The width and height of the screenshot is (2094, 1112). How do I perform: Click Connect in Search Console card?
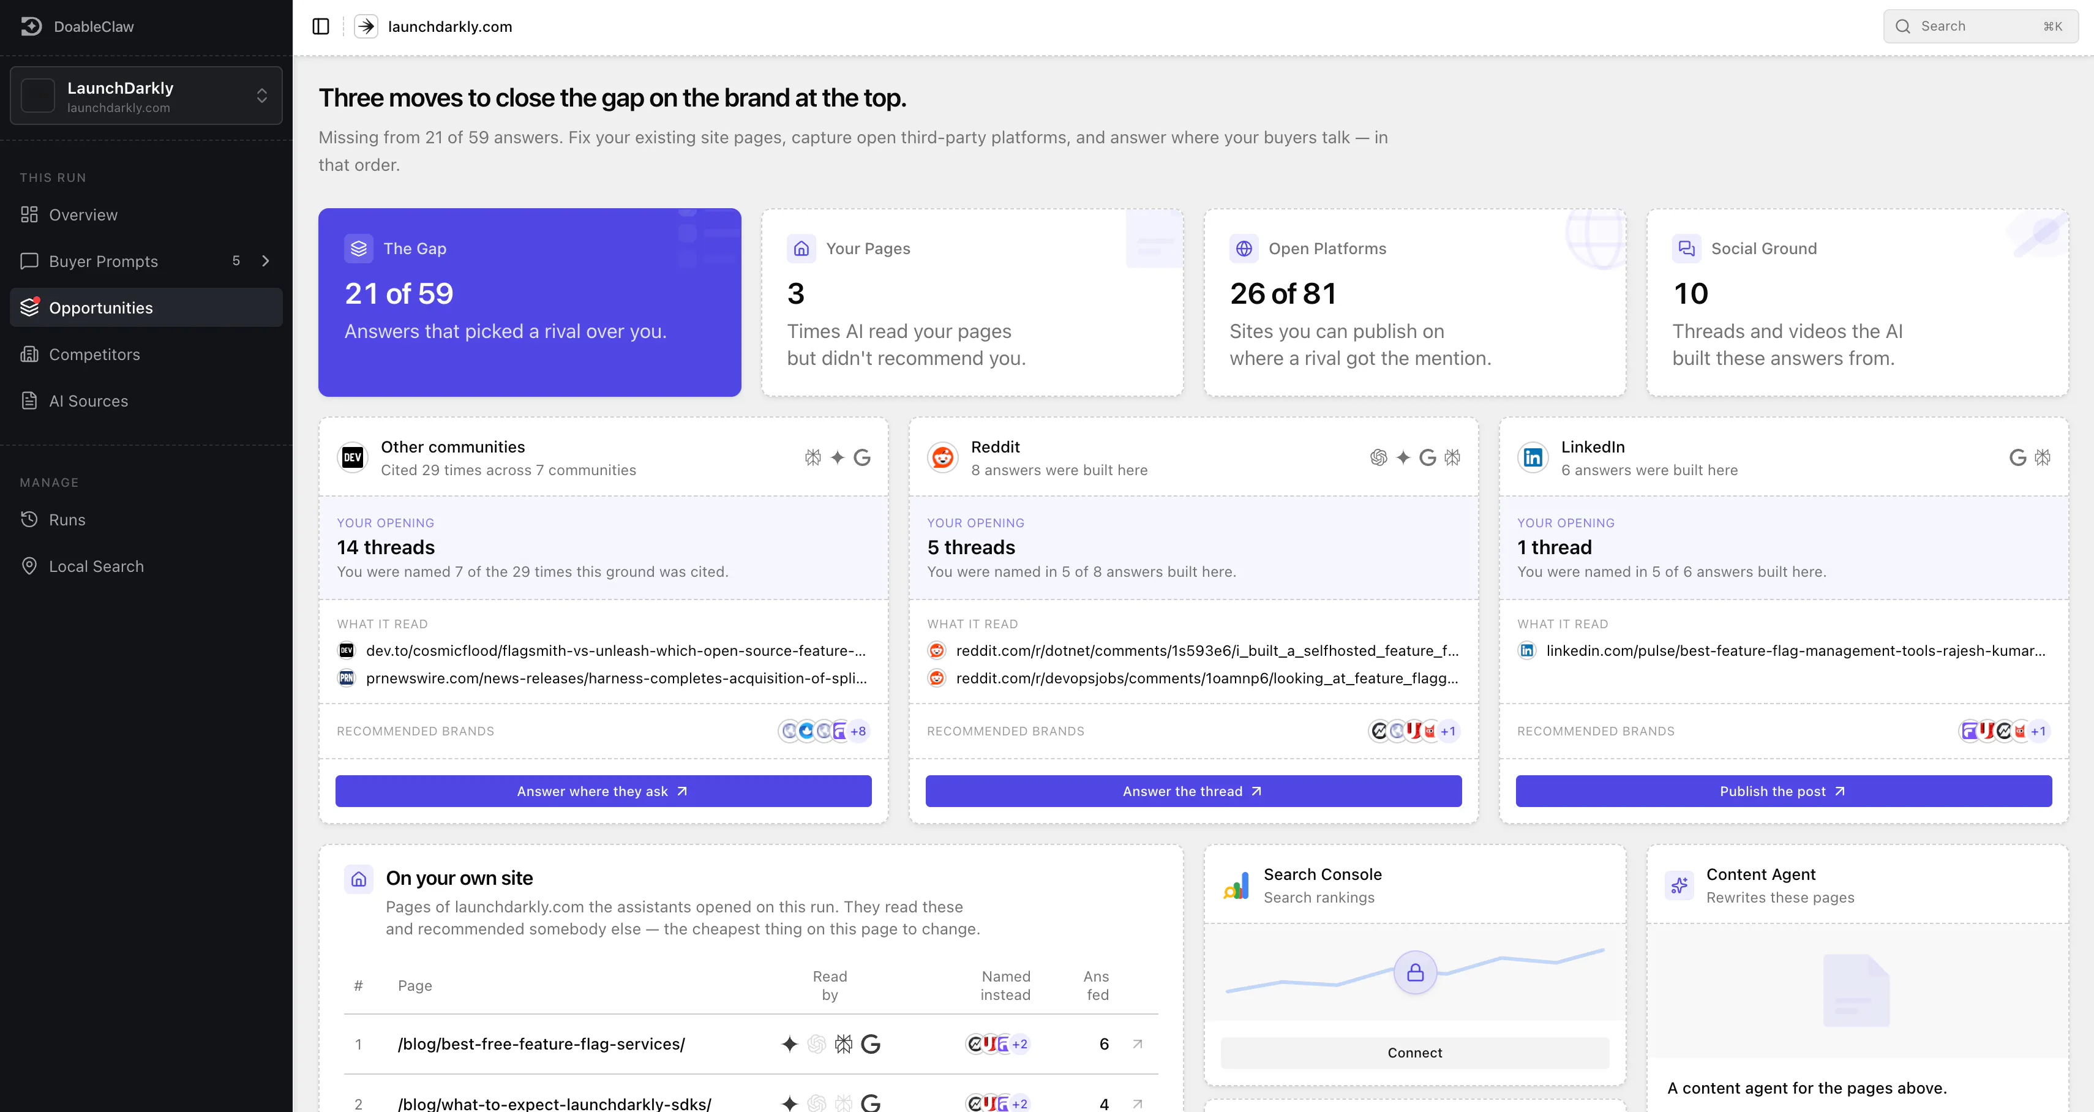pyautogui.click(x=1414, y=1053)
